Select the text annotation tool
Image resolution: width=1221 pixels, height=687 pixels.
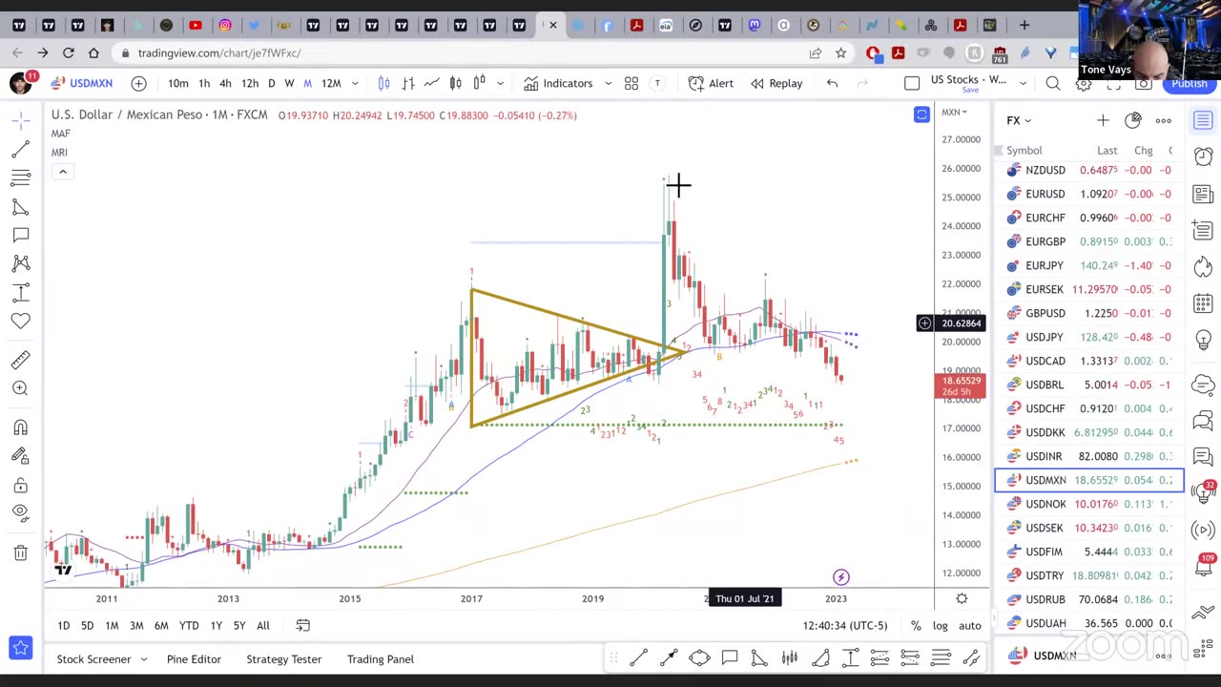20,235
